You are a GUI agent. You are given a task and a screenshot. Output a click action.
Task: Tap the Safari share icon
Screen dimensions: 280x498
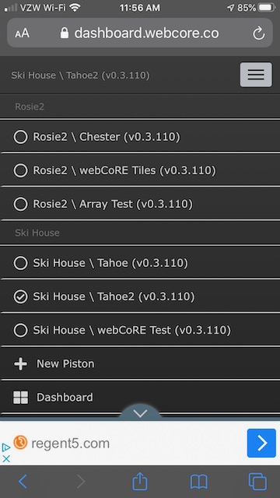coord(140,482)
